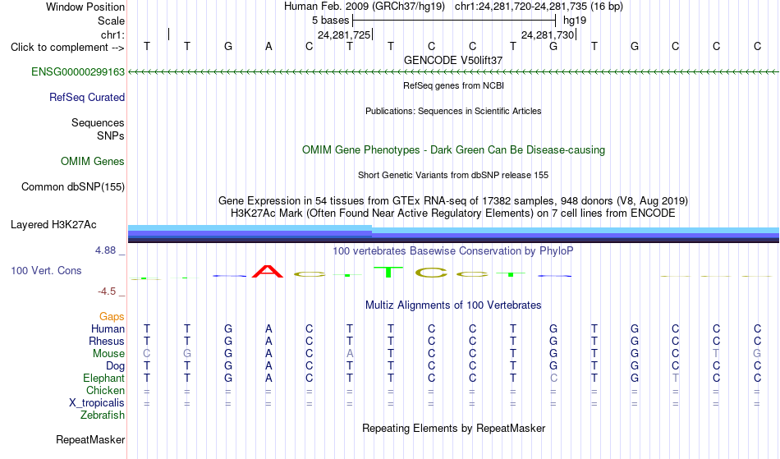
Task: Click the red A conservation logo letter
Action: coord(268,272)
